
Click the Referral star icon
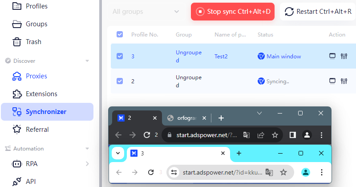(x=17, y=129)
